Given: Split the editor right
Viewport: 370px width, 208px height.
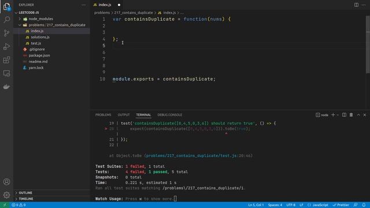Looking at the screenshot, I should 356,5.
